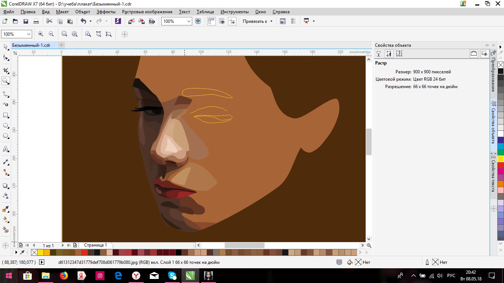The image size is (504, 283).
Task: Select the Text tool in toolbox
Action: pyautogui.click(x=6, y=149)
